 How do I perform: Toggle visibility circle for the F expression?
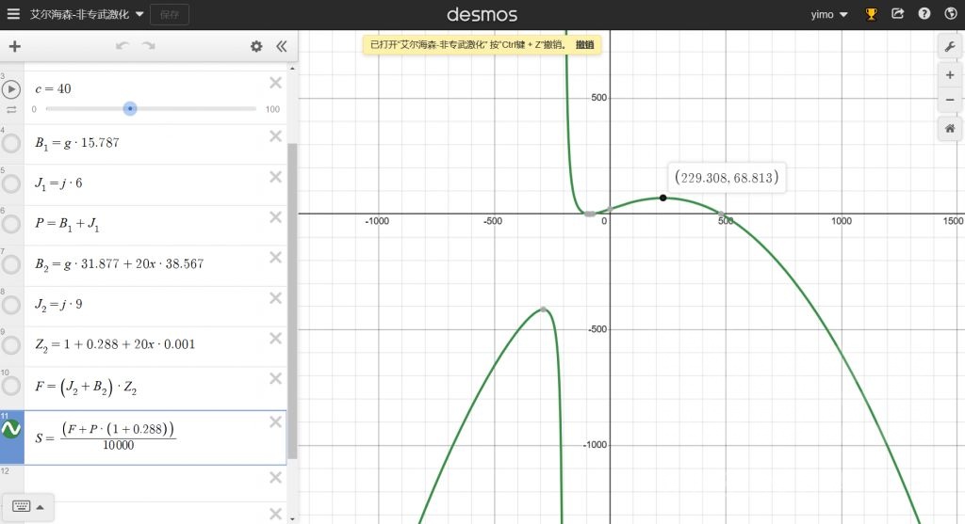pos(11,386)
